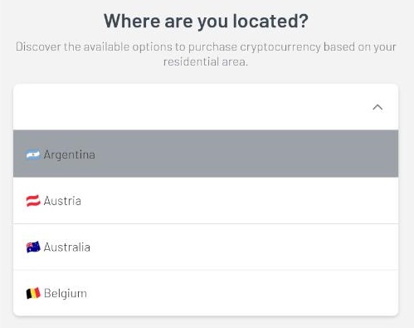This screenshot has height=328, width=414.
Task: Collapse the country list with the chevron
Action: (x=377, y=107)
